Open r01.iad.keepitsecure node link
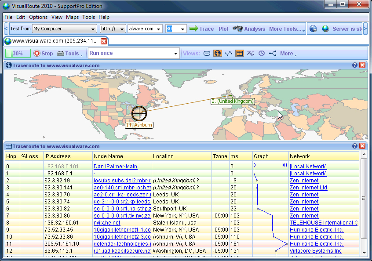 [122, 251]
